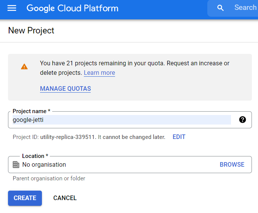
Task: Click the orange quota warning icon
Action: point(24,66)
